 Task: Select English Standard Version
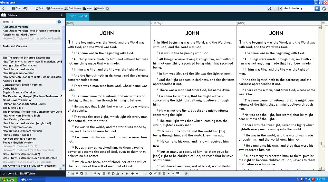click(19, 92)
